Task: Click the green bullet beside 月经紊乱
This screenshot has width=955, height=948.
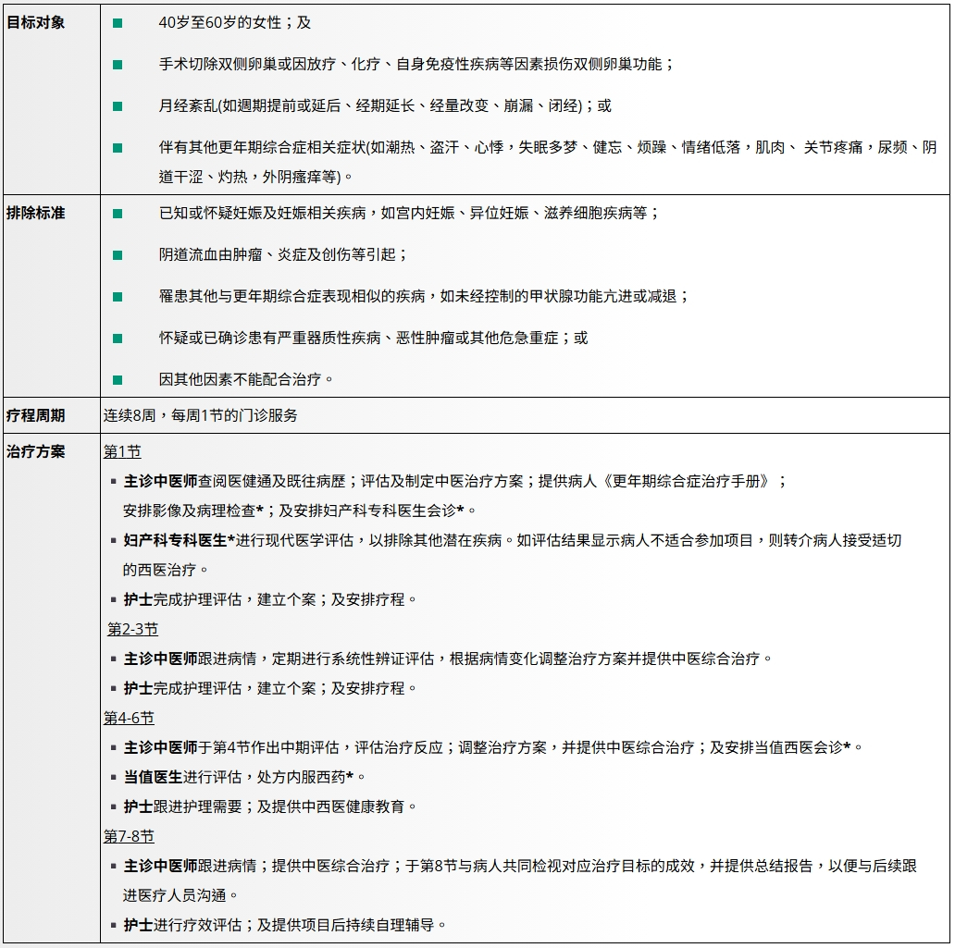Action: coord(118,106)
